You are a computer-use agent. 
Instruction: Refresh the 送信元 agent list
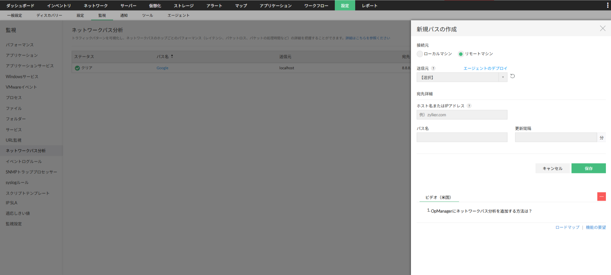(x=513, y=76)
